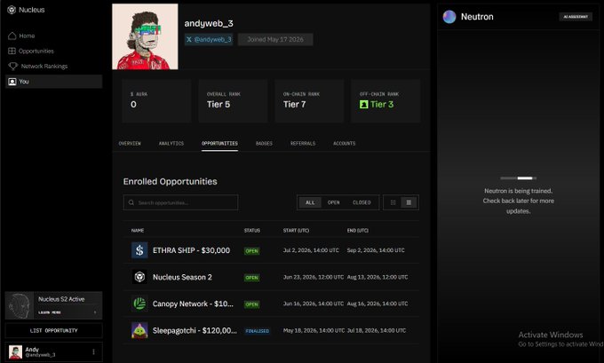
Task: Sort by the END (UTC) column header
Action: point(358,230)
